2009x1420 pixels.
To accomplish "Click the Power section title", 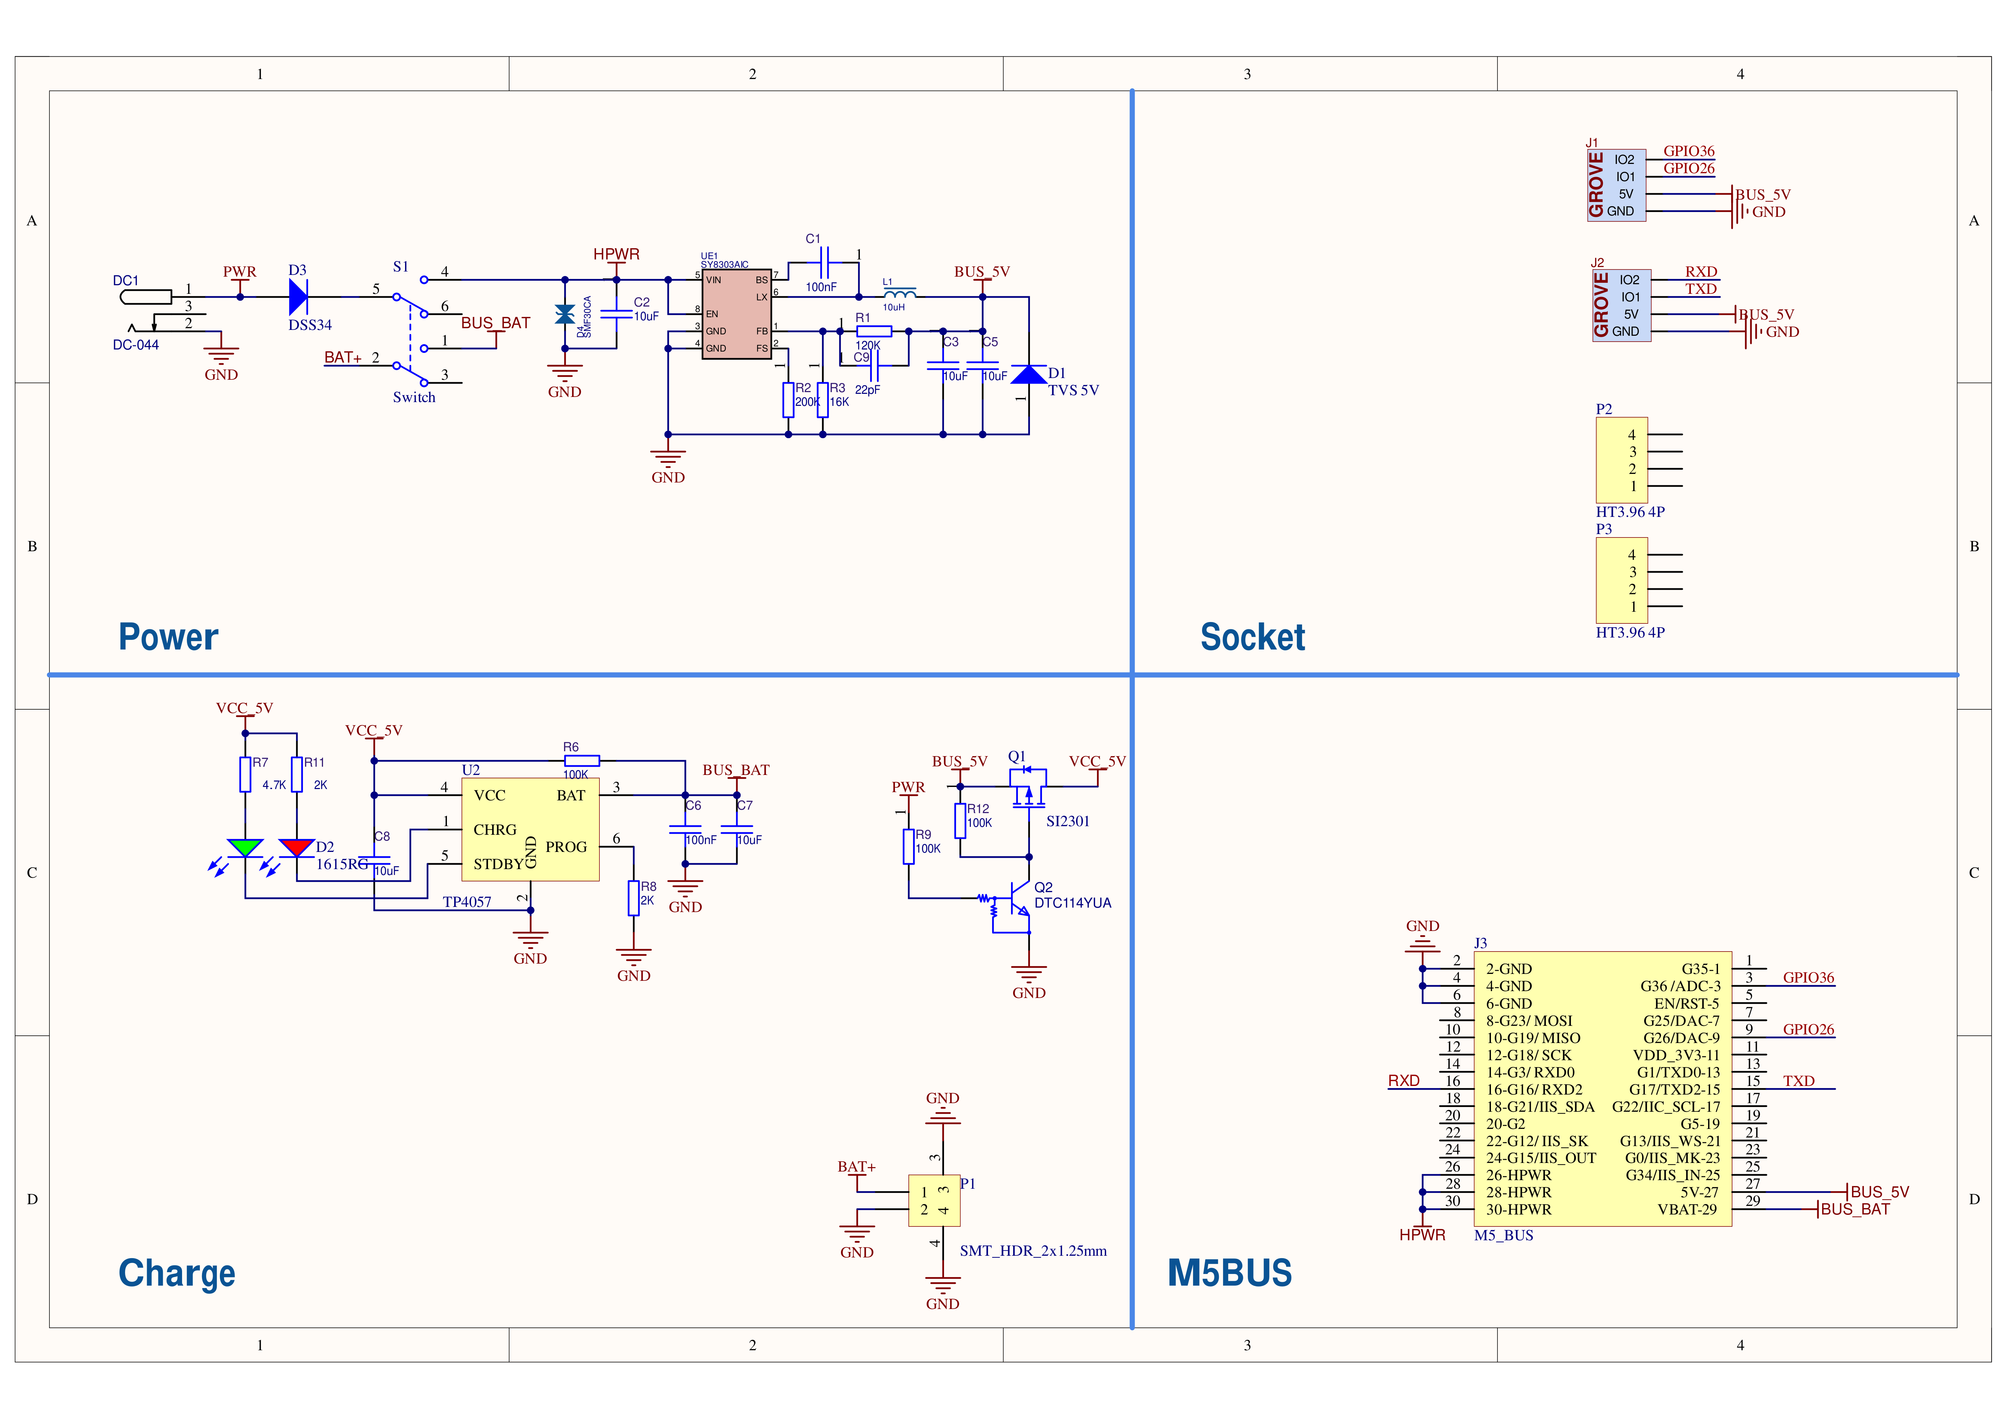I will pos(168,636).
